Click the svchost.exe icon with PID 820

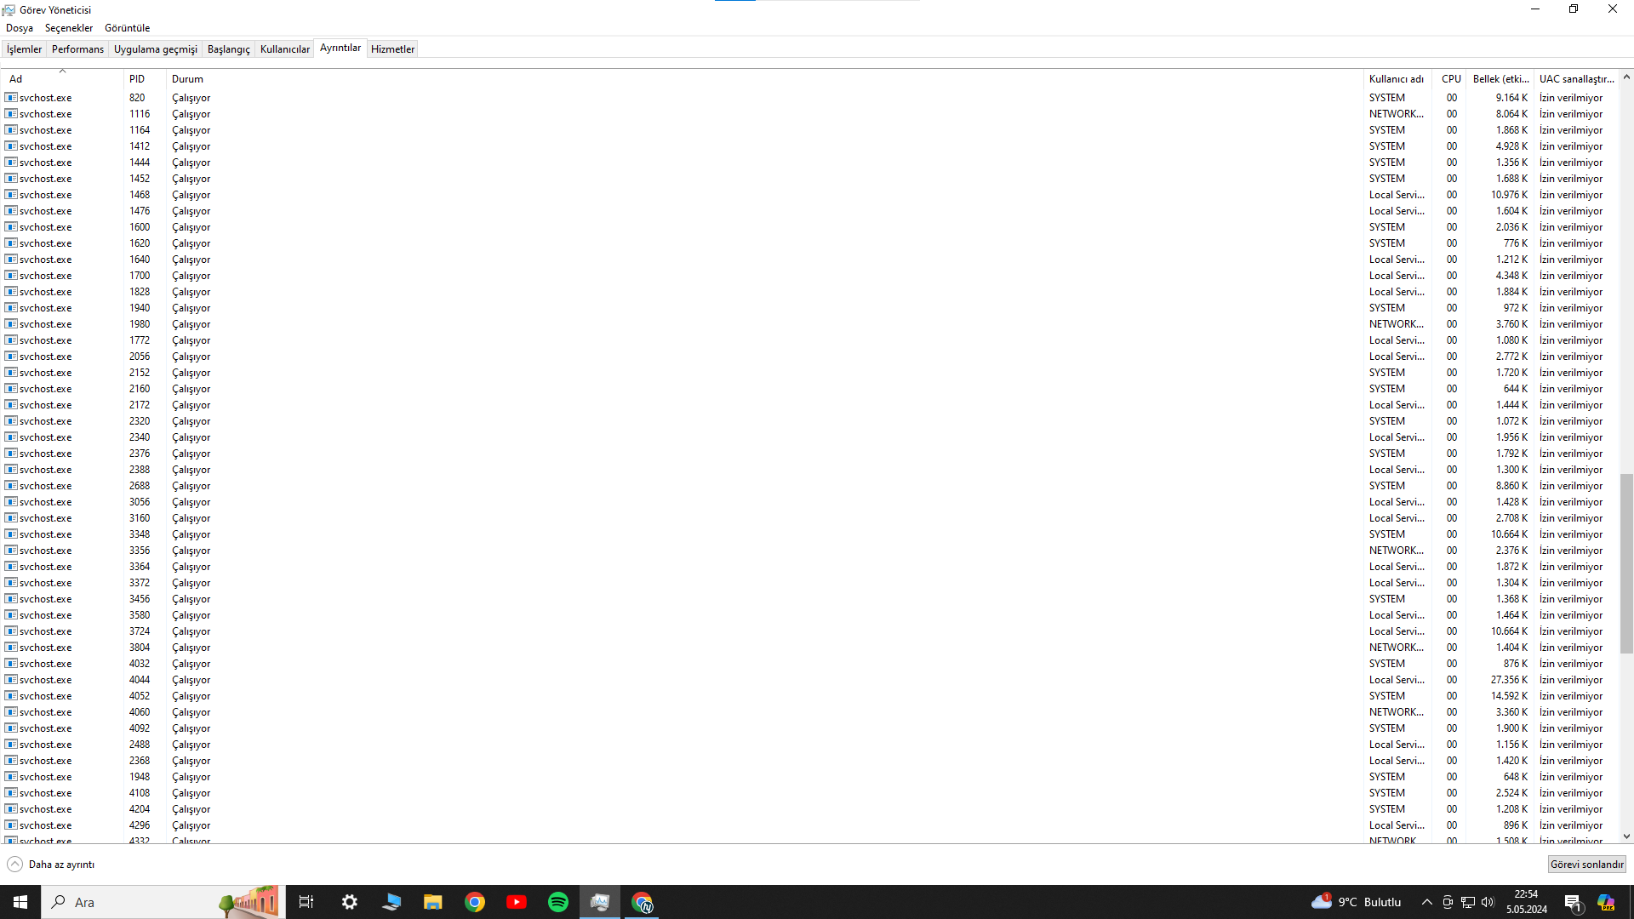(11, 98)
